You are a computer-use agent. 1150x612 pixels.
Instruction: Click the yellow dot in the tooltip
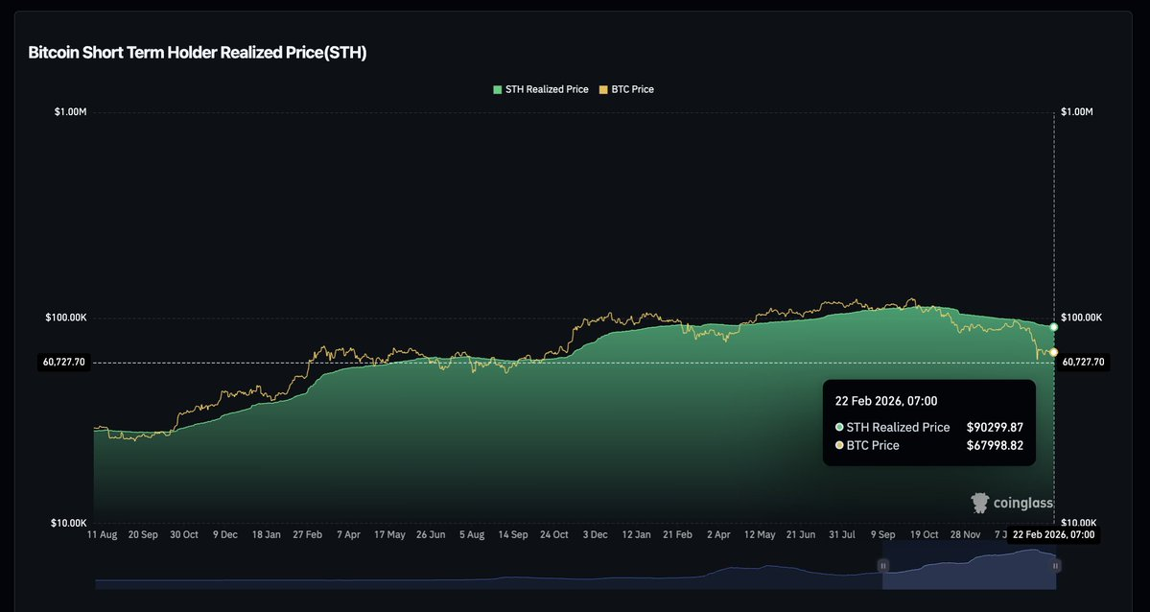pyautogui.click(x=839, y=445)
